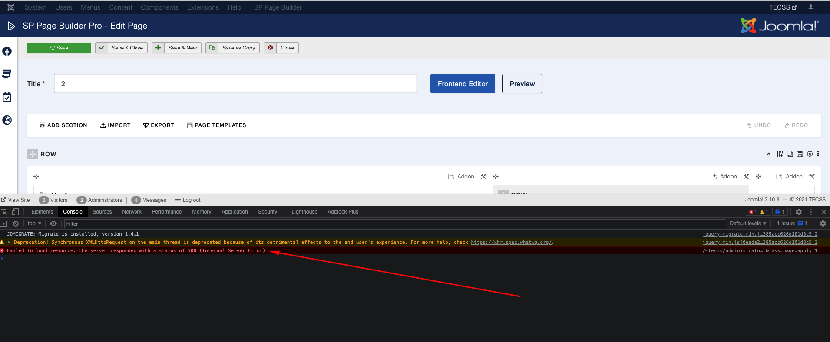The width and height of the screenshot is (830, 342).
Task: Open the System menu
Action: pos(36,7)
